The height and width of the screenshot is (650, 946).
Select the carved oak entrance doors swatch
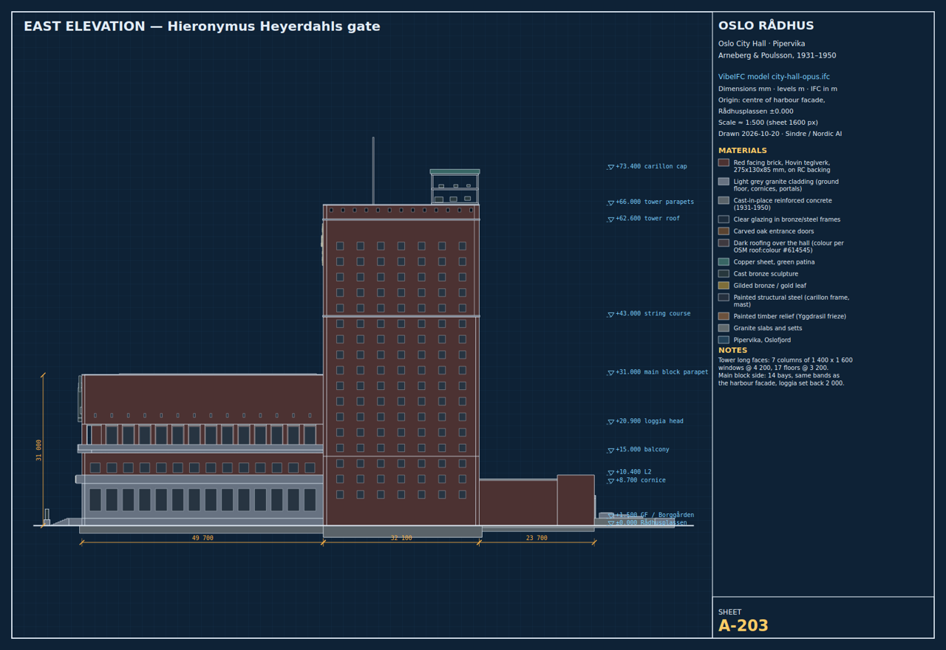pos(724,231)
